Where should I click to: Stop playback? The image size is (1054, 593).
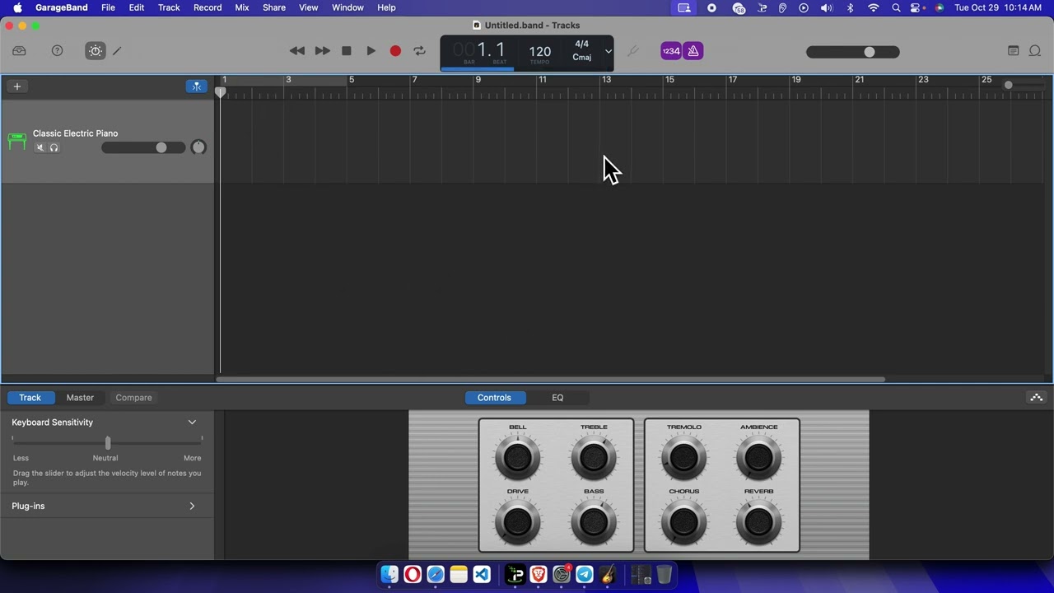point(347,51)
